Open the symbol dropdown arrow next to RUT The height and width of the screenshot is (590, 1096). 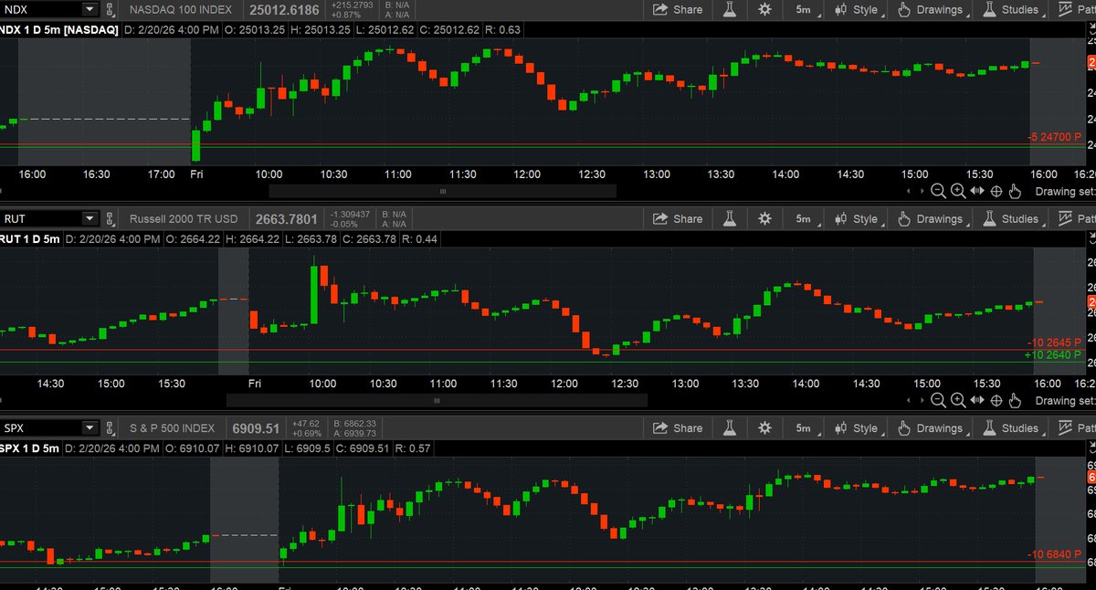click(89, 218)
